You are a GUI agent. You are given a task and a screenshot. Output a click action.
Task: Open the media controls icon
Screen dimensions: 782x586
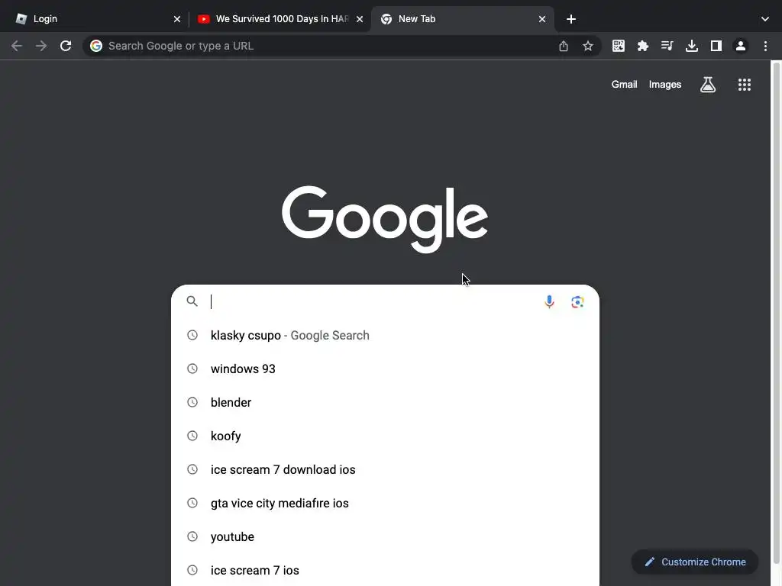coord(667,46)
